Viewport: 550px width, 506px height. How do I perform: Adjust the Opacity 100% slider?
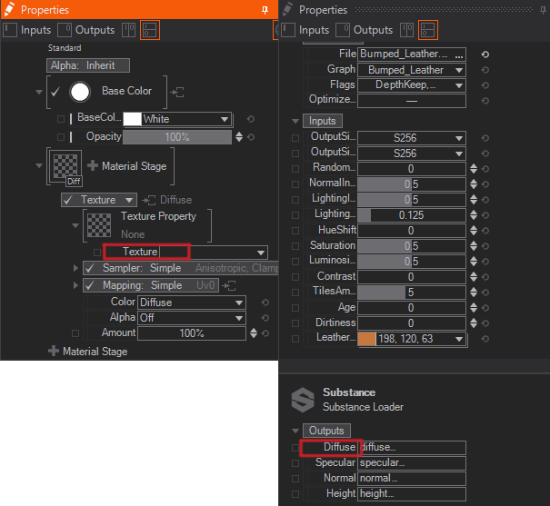point(177,136)
